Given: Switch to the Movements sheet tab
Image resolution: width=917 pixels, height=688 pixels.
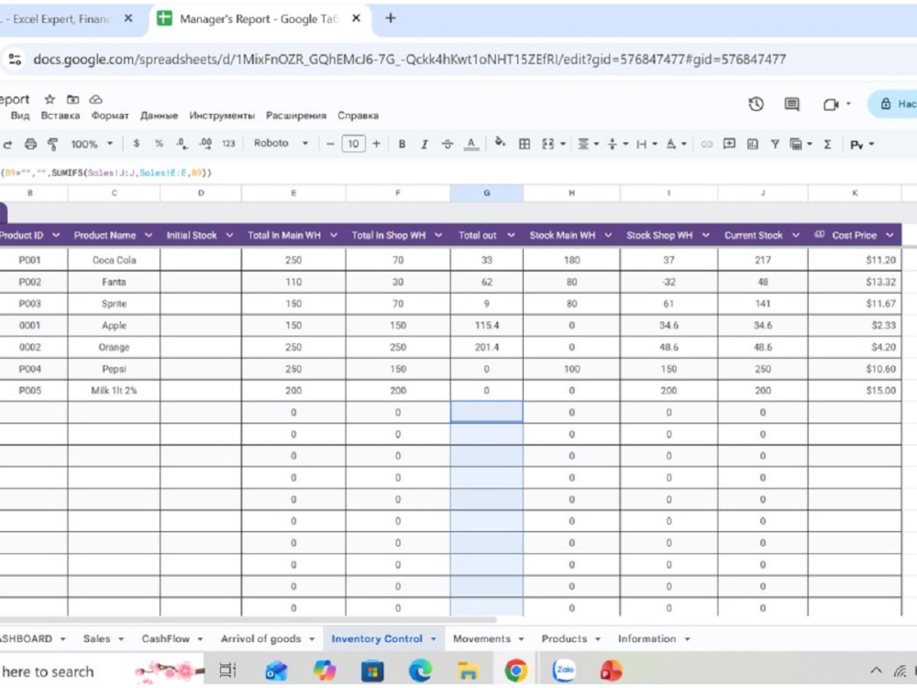Looking at the screenshot, I should 481,638.
